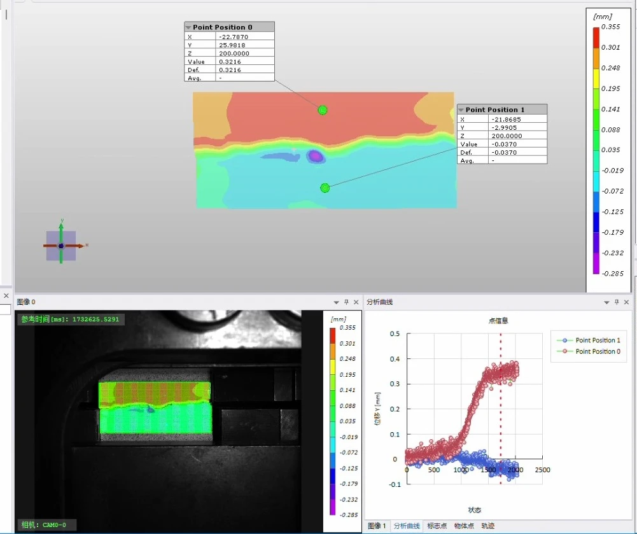Close the 图像 0 panel
This screenshot has width=637, height=534.
click(356, 302)
